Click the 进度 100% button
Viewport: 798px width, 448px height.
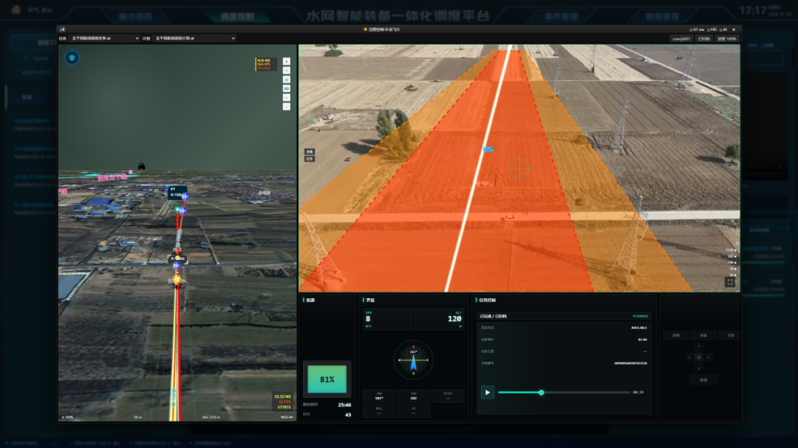pos(727,38)
